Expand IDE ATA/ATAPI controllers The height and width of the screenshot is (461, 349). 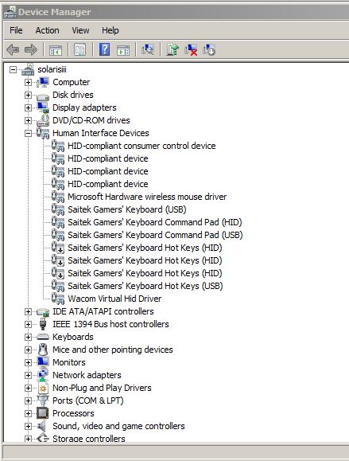[28, 311]
